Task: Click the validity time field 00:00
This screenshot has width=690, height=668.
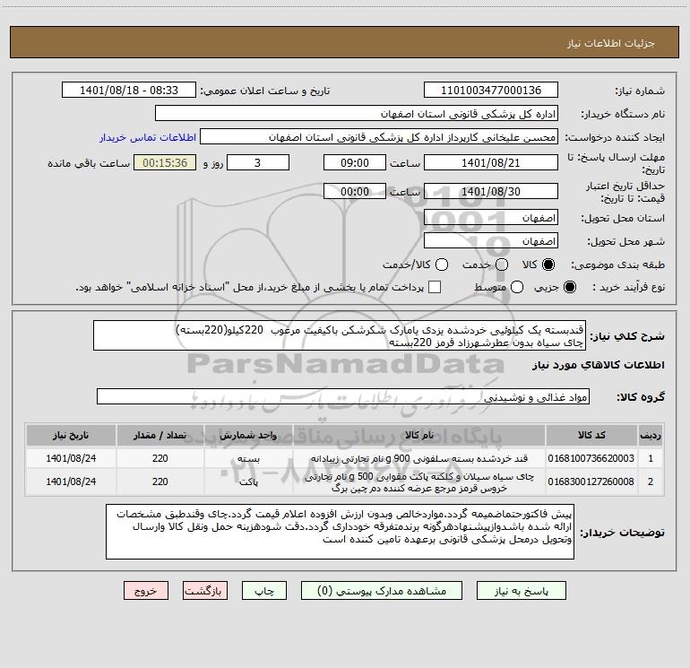Action: pos(355,191)
